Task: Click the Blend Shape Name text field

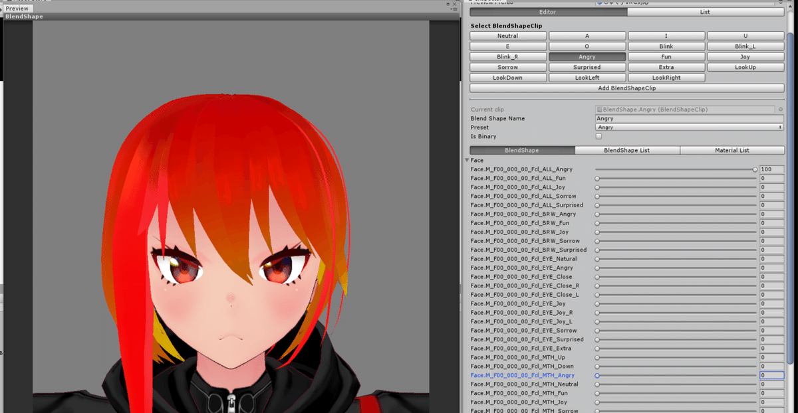Action: tap(690, 119)
